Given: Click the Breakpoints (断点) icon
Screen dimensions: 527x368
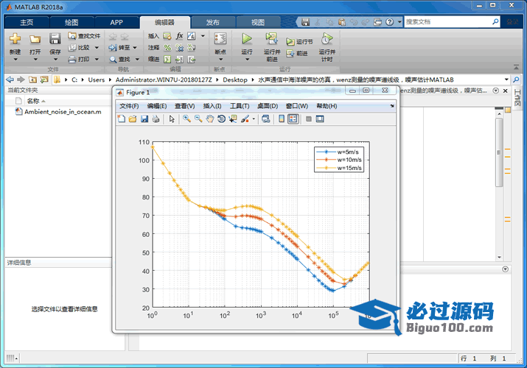Looking at the screenshot, I should [x=220, y=40].
